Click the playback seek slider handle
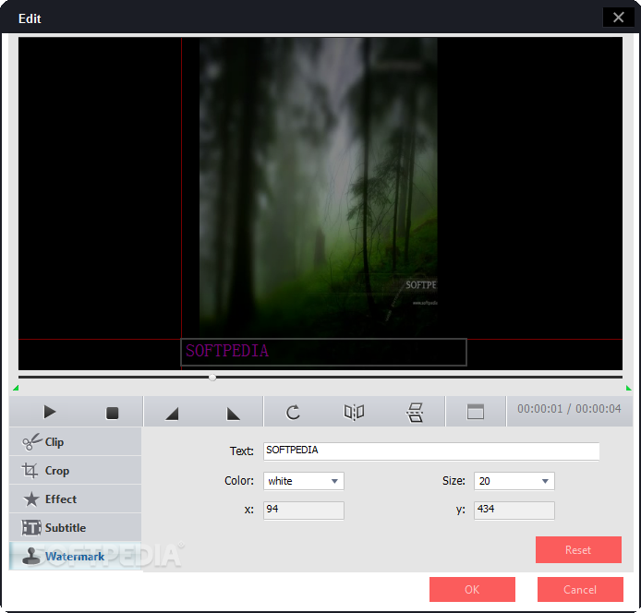Screen dimensions: 641x613 [212, 378]
